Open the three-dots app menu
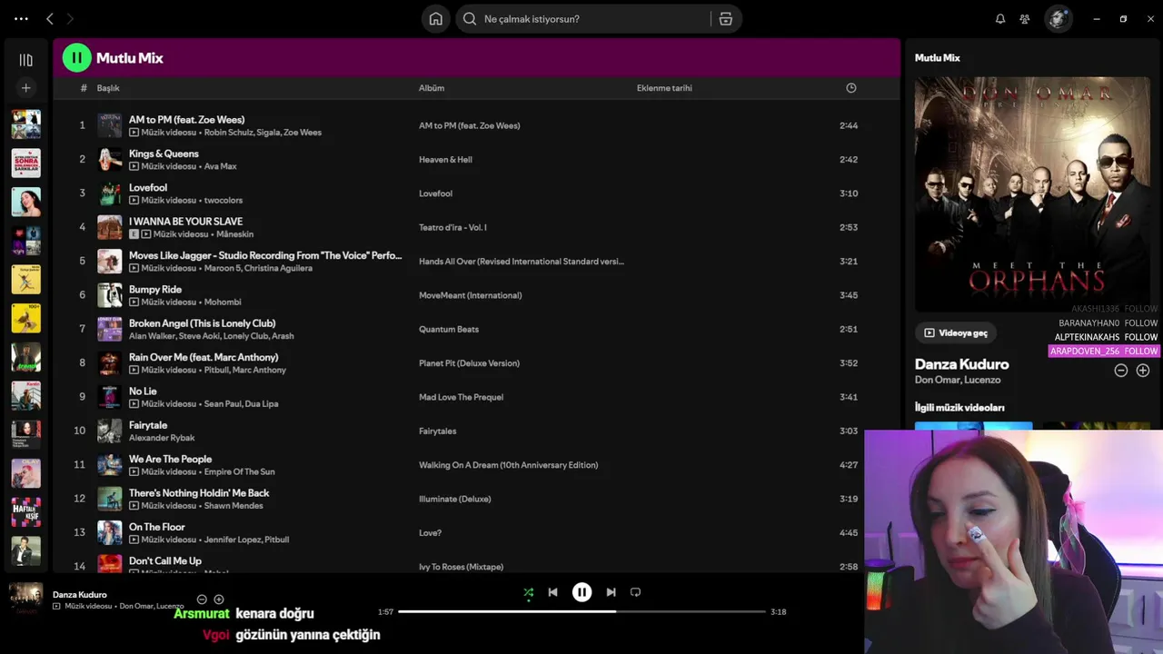Screen dimensions: 1163x654 click(x=21, y=18)
